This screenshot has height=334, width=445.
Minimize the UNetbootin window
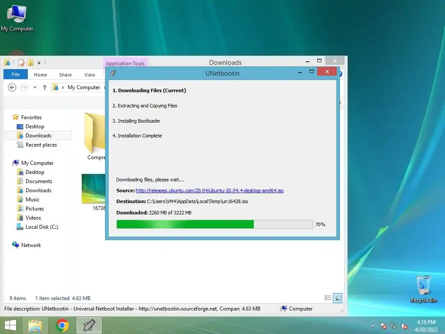click(300, 72)
